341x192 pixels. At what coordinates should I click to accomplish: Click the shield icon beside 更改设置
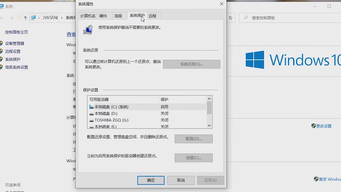[x=313, y=126]
